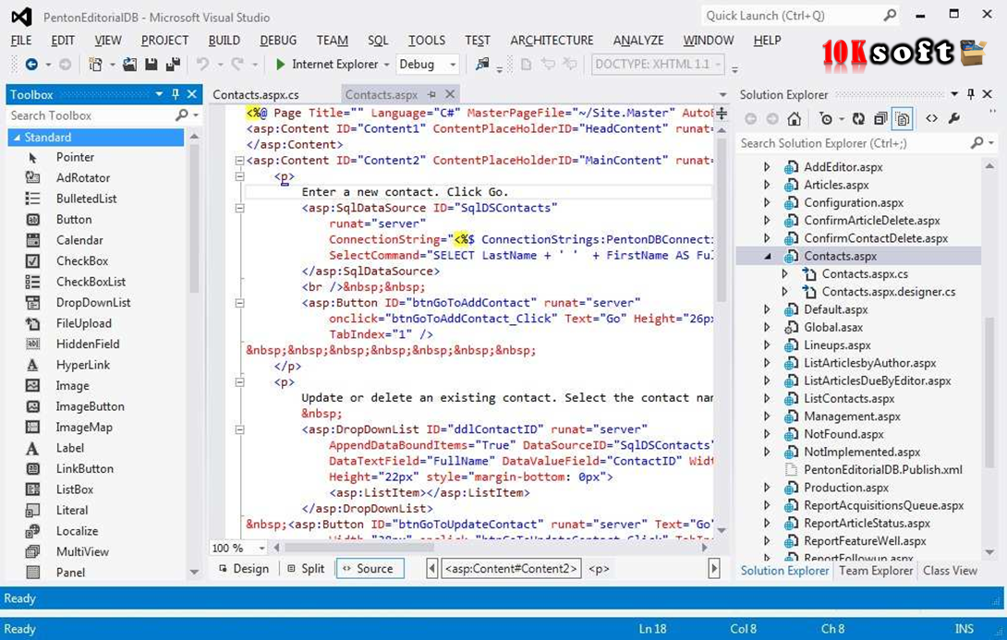Switch to Contacts.aspx.cs editor tab
Screen dimensions: 1007x640
click(x=256, y=94)
